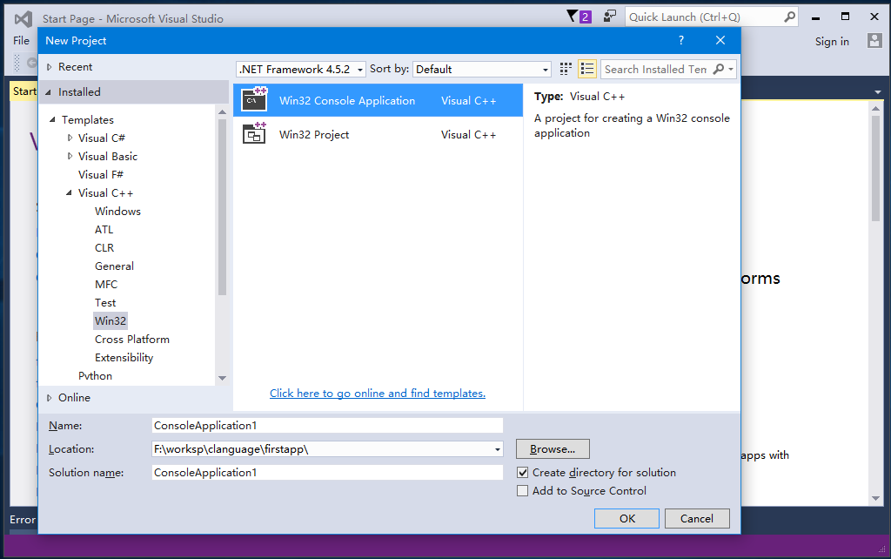The image size is (891, 559).
Task: Open the Location path dropdown
Action: pyautogui.click(x=498, y=449)
